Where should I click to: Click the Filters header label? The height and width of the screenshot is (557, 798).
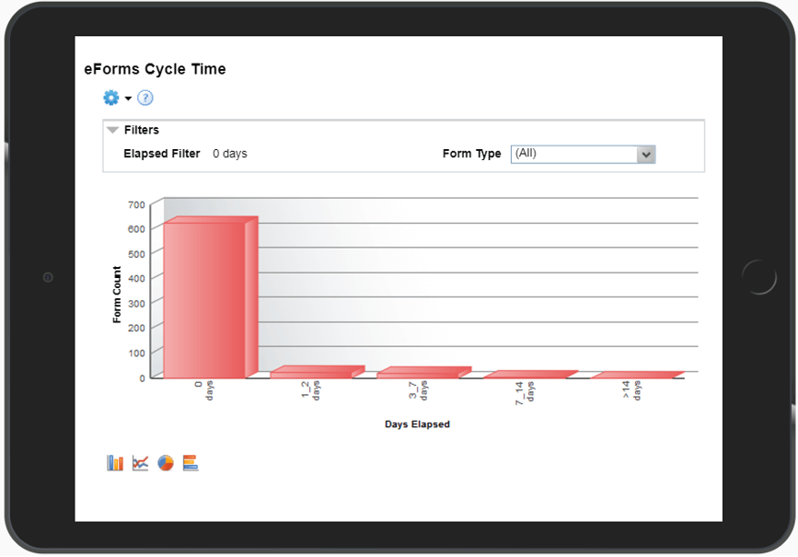click(x=142, y=131)
